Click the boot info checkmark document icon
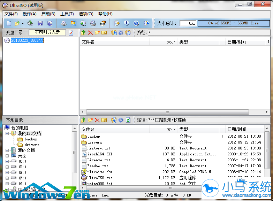 [71, 33]
